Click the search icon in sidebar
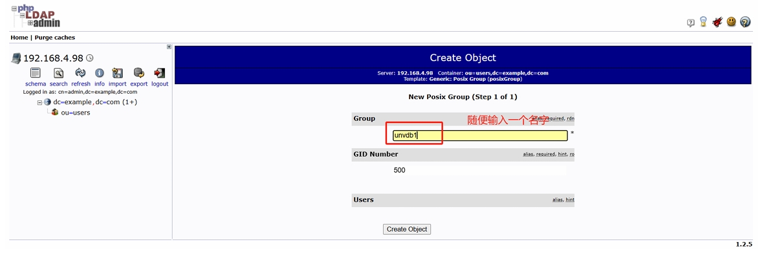 tap(58, 73)
